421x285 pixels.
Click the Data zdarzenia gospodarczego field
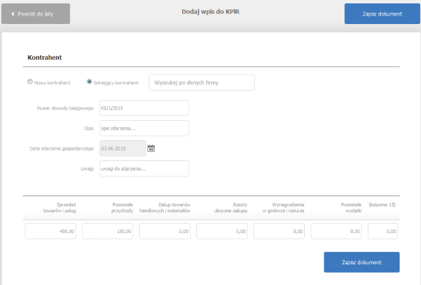coord(122,148)
